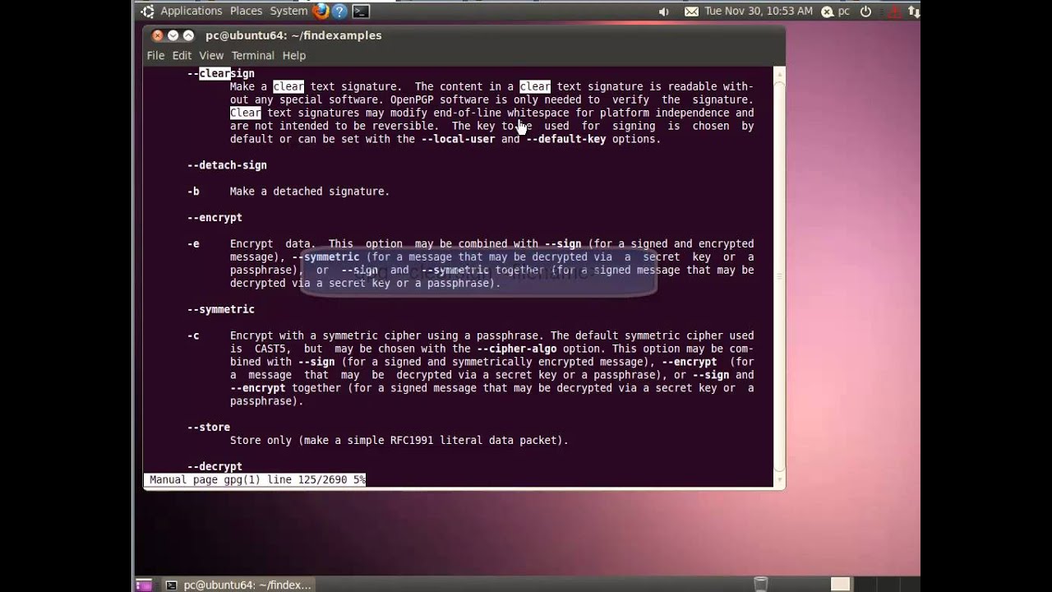This screenshot has width=1052, height=592.
Task: Open the Trash icon in bottom panel
Action: tap(761, 585)
